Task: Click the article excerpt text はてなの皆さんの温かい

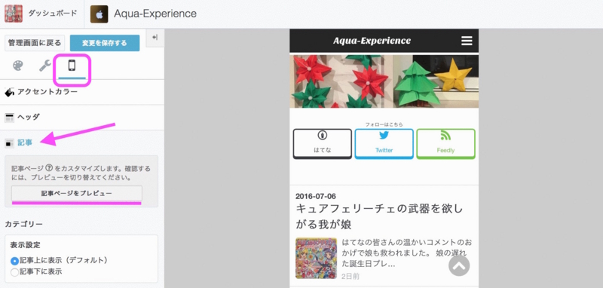Action: coord(406,253)
